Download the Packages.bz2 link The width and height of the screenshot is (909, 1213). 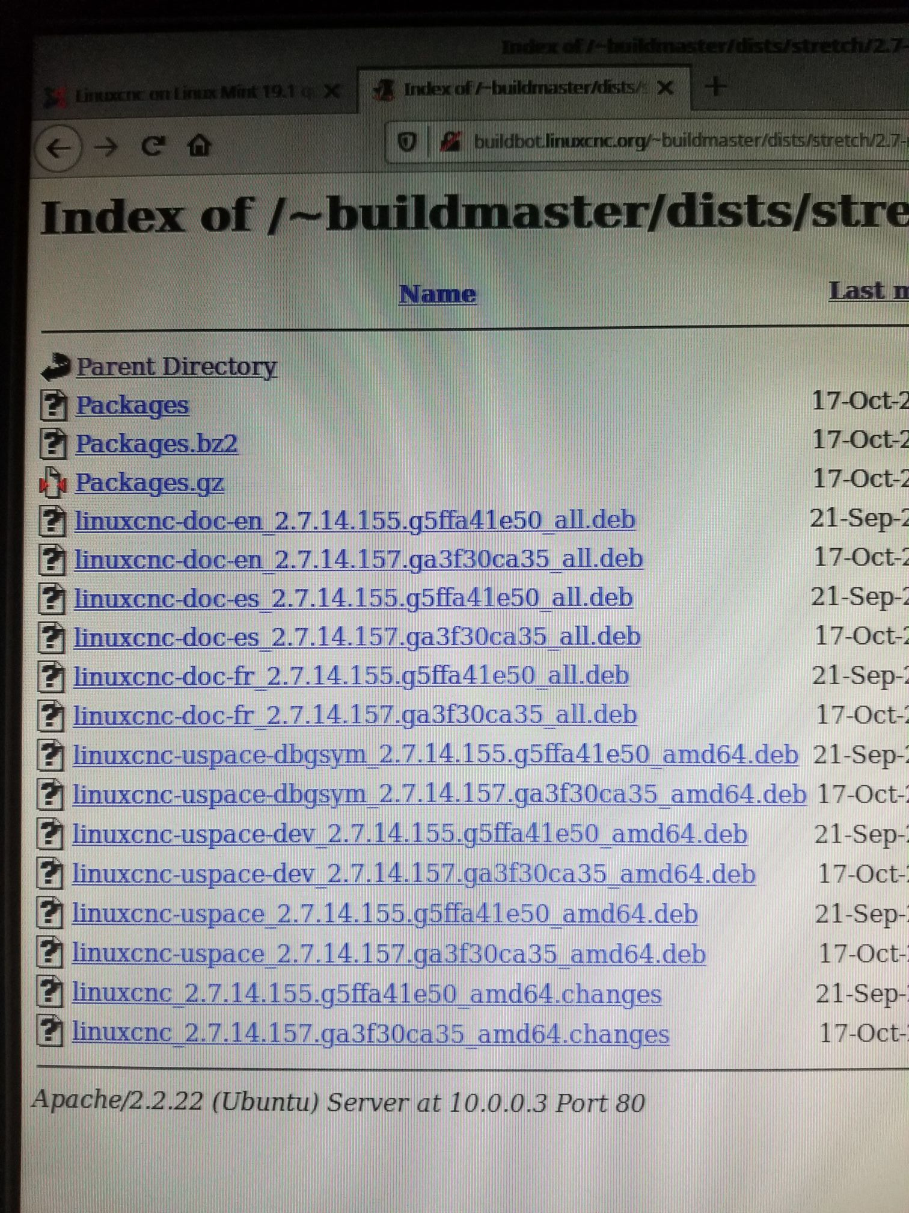pos(156,444)
